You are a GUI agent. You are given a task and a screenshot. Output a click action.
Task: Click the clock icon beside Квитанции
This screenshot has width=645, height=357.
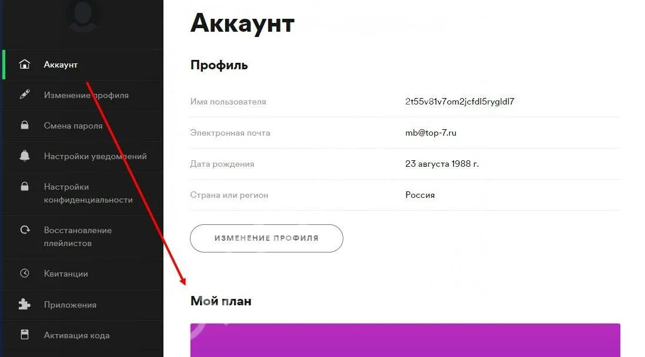(x=25, y=273)
